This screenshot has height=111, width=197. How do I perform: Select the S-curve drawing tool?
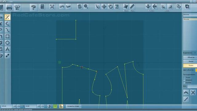[x=7, y=30]
